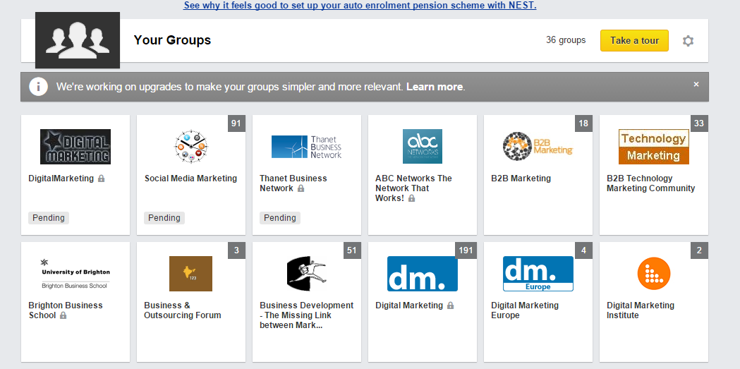Image resolution: width=740 pixels, height=369 pixels.
Task: Click the Social Media Marketing clock logo
Action: (191, 147)
